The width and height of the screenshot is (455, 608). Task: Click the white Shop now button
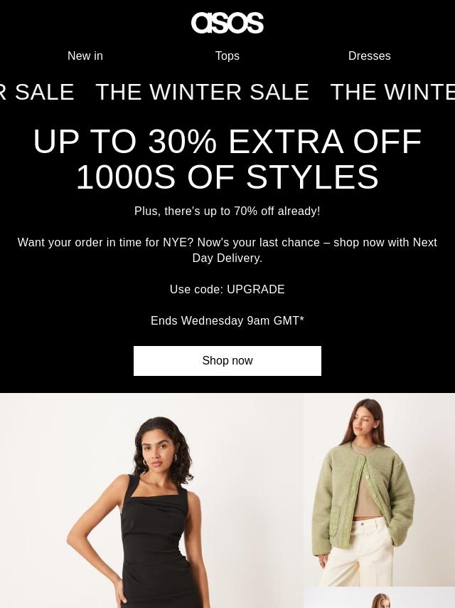(x=227, y=361)
